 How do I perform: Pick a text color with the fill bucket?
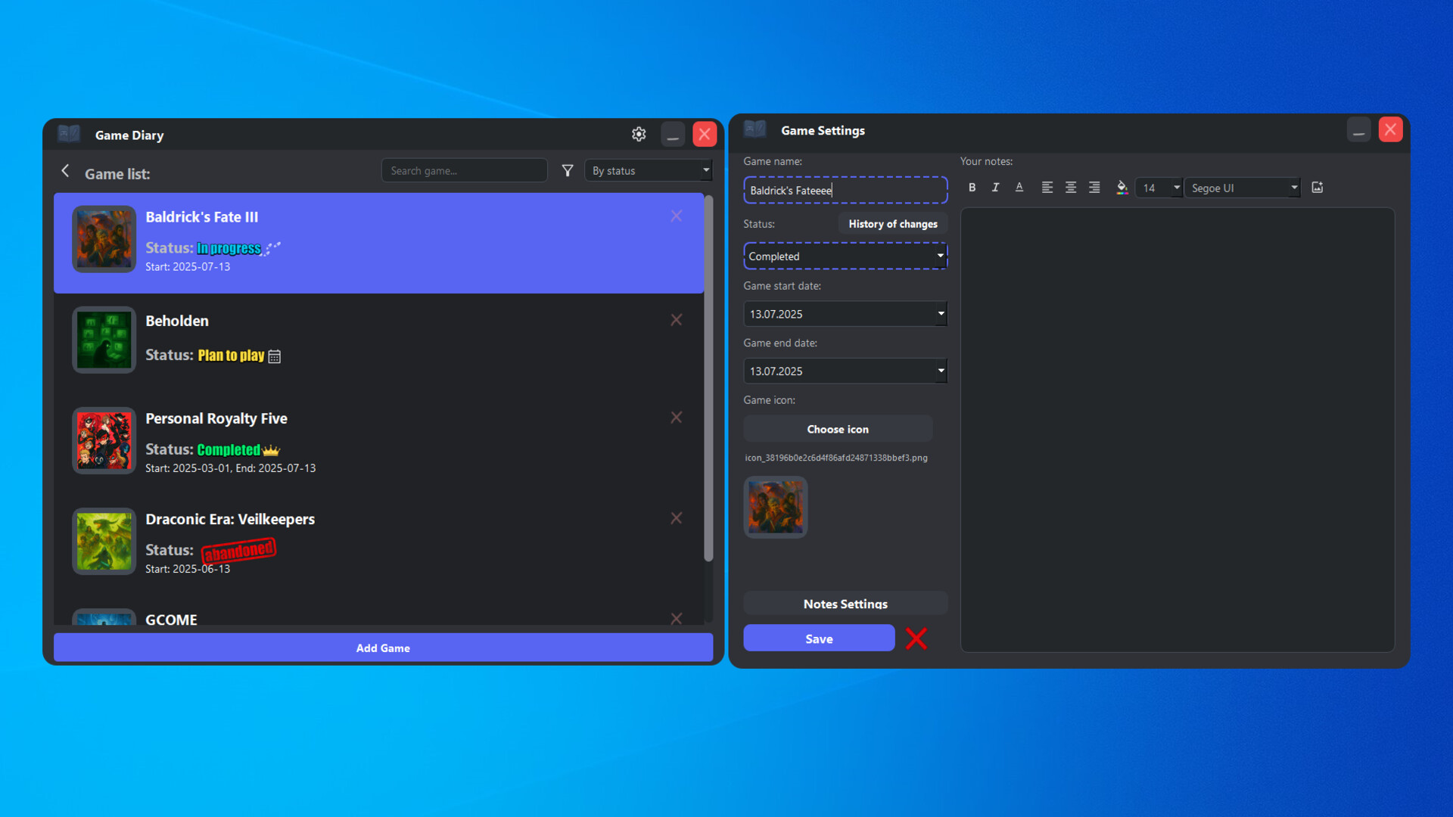pos(1122,187)
